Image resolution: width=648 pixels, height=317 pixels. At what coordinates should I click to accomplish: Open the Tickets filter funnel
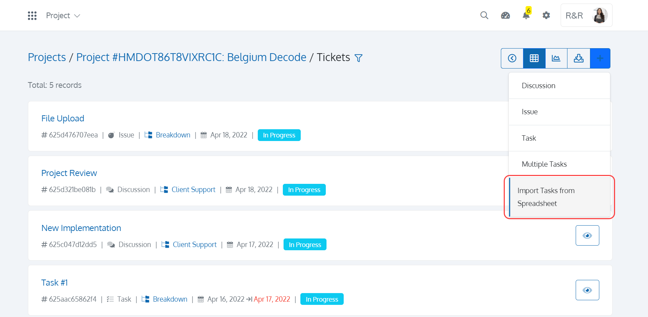click(x=358, y=58)
